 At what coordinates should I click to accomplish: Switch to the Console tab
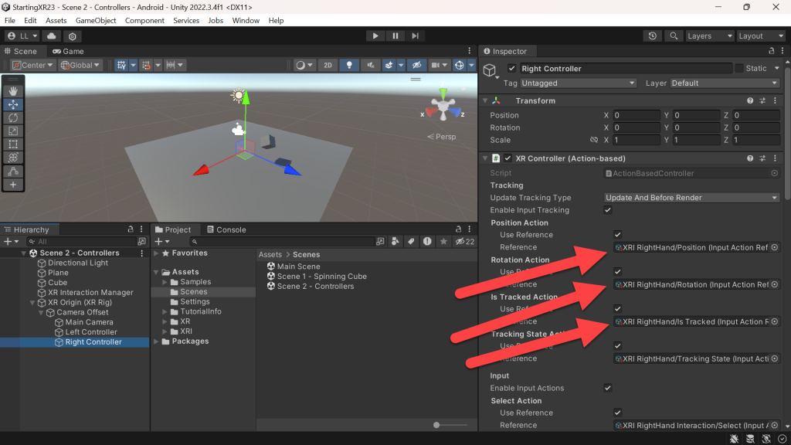(x=226, y=229)
